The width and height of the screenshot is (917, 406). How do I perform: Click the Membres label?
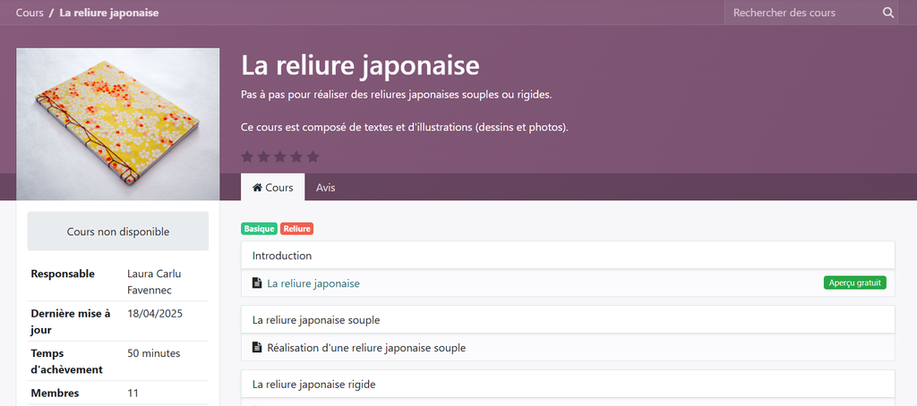(55, 393)
